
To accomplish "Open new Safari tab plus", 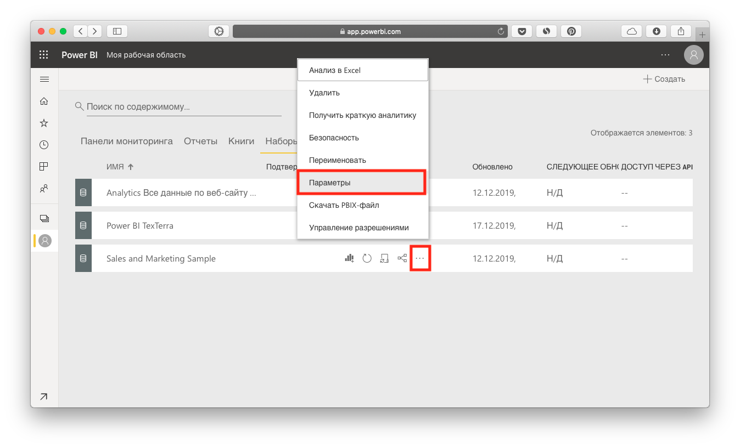I will 703,35.
